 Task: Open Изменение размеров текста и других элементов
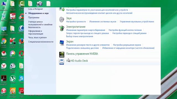coord(88,45)
